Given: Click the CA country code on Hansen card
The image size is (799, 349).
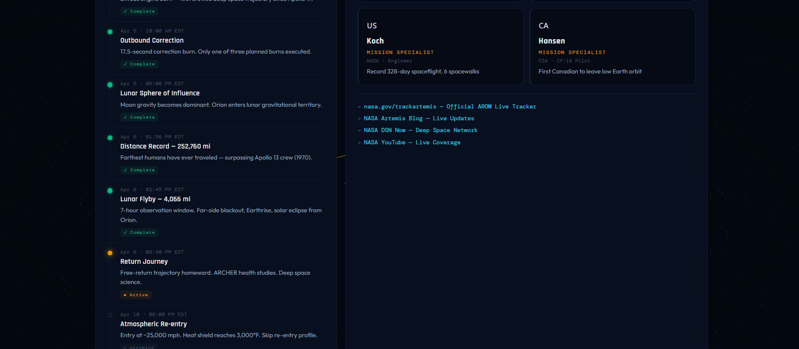Looking at the screenshot, I should pyautogui.click(x=544, y=26).
